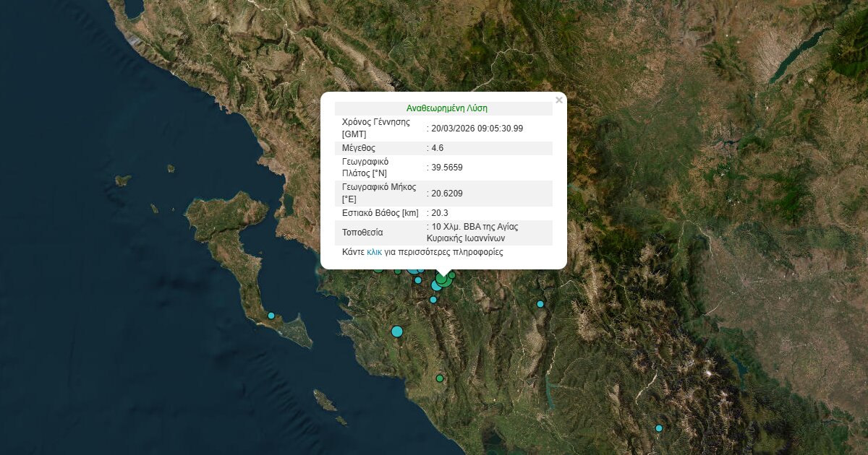This screenshot has height=455, width=868.
Task: Click the large cyan marker southwest of the popup
Action: [x=396, y=331]
